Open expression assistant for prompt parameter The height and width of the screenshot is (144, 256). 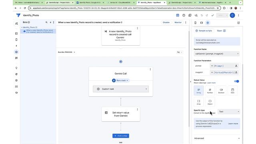[236, 66]
